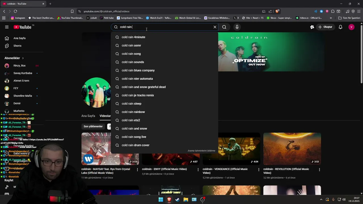
Task: Open options for MAYDAY video
Action: coord(138,169)
